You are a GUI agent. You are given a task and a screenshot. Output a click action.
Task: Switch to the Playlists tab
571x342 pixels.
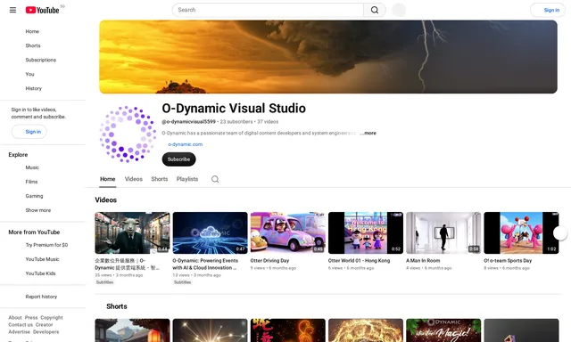pyautogui.click(x=187, y=179)
